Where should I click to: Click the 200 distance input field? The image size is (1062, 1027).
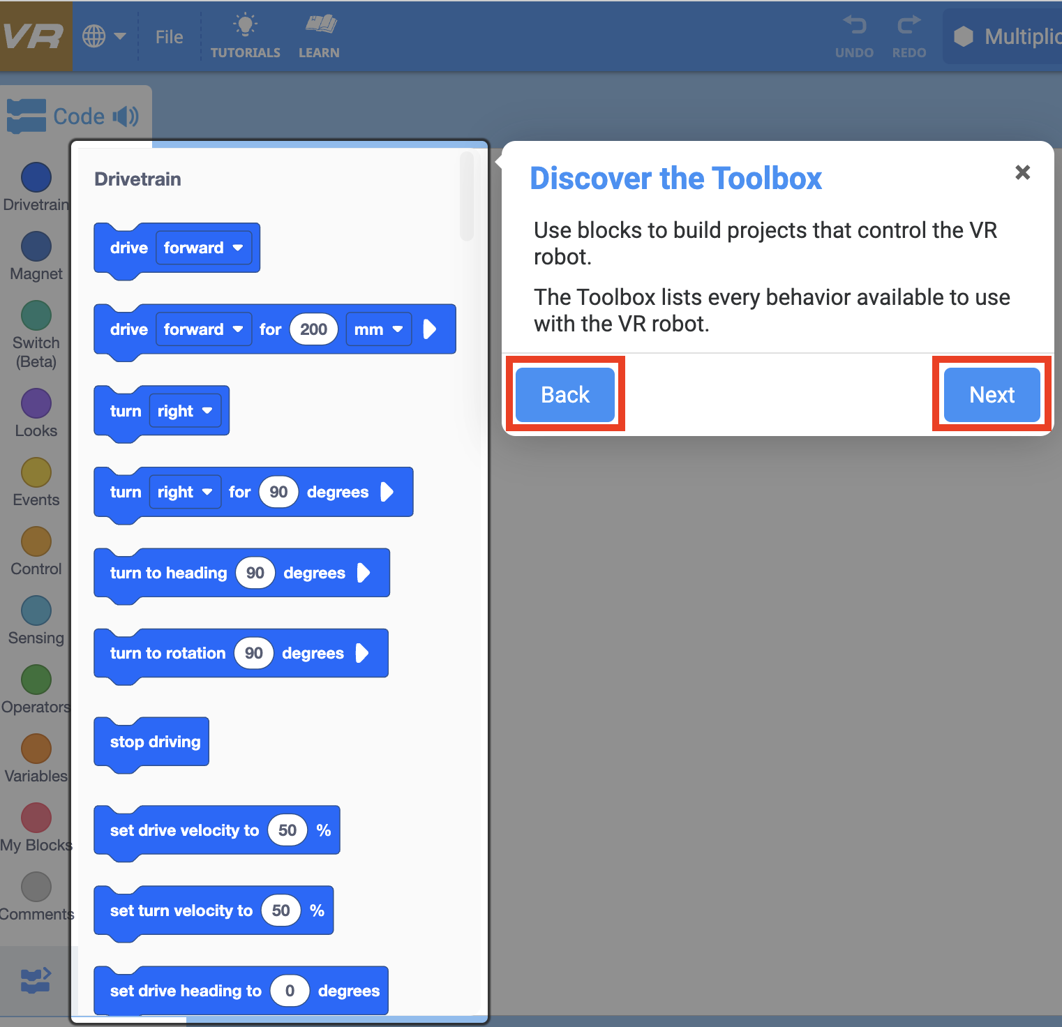tap(313, 329)
